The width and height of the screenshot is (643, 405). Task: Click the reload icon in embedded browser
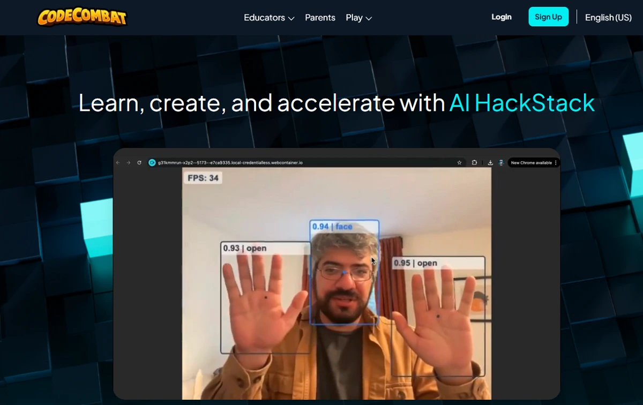tap(139, 163)
